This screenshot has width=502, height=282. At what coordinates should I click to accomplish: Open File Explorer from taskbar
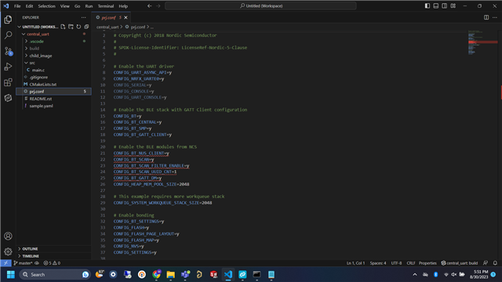171,274
